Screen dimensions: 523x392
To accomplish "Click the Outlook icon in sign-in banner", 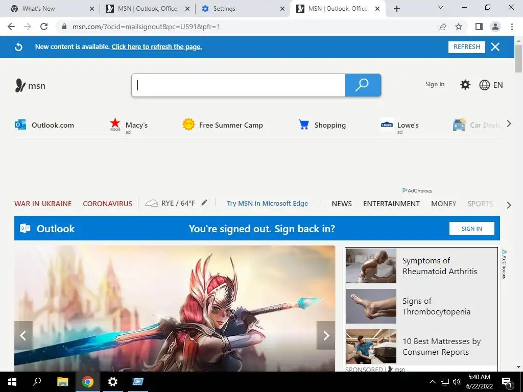I will click(25, 228).
